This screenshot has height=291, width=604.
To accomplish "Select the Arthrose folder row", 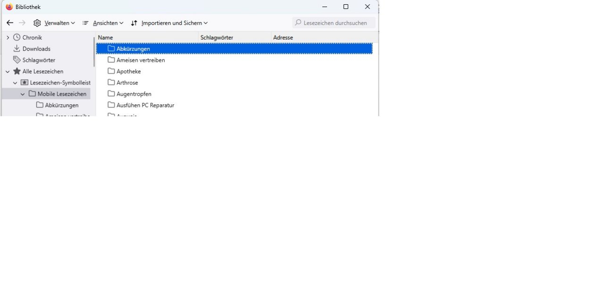I will (x=235, y=83).
